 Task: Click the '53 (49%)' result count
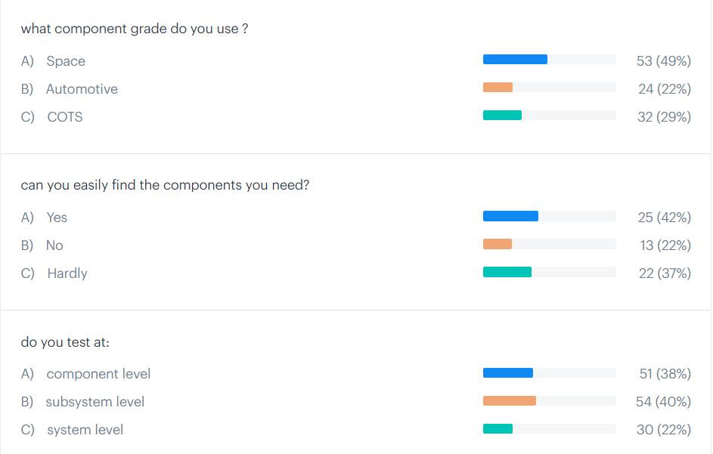664,61
